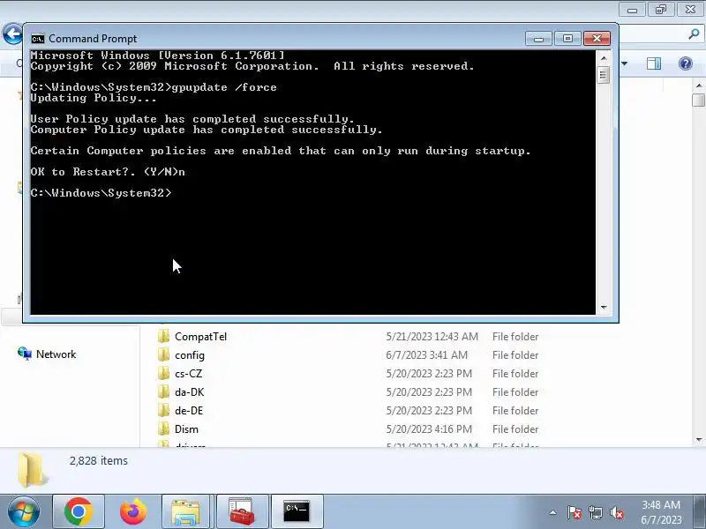
Task: Click the config folder icon
Action: coord(164,354)
